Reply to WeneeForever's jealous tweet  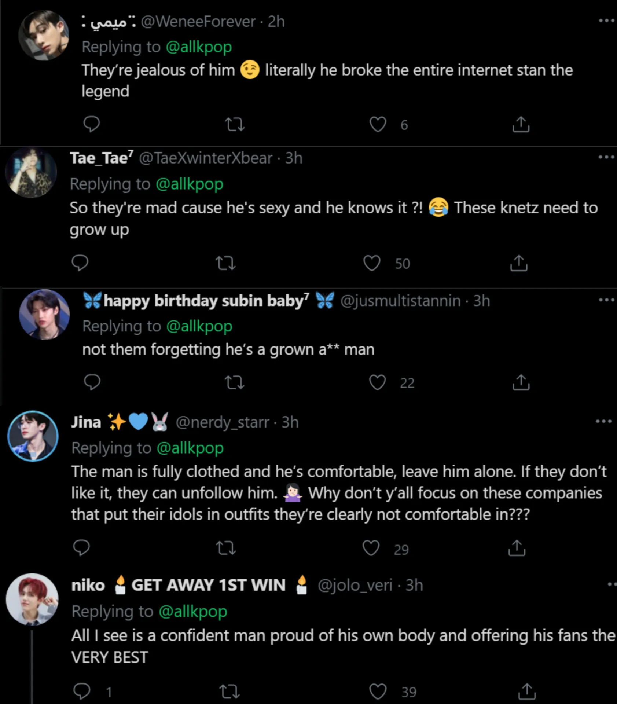coord(92,124)
